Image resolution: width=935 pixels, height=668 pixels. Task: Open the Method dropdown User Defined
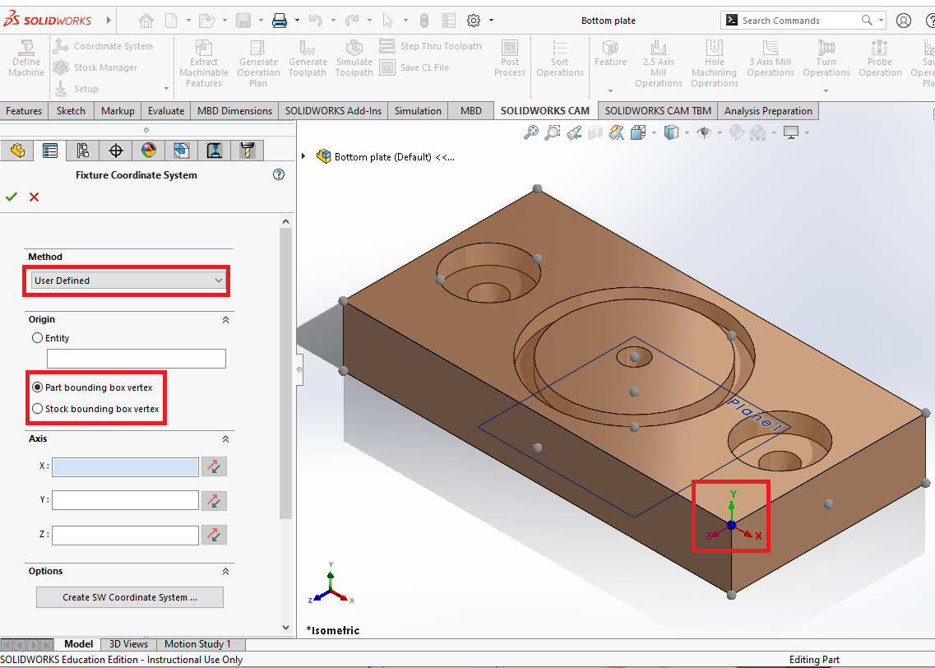(x=128, y=281)
